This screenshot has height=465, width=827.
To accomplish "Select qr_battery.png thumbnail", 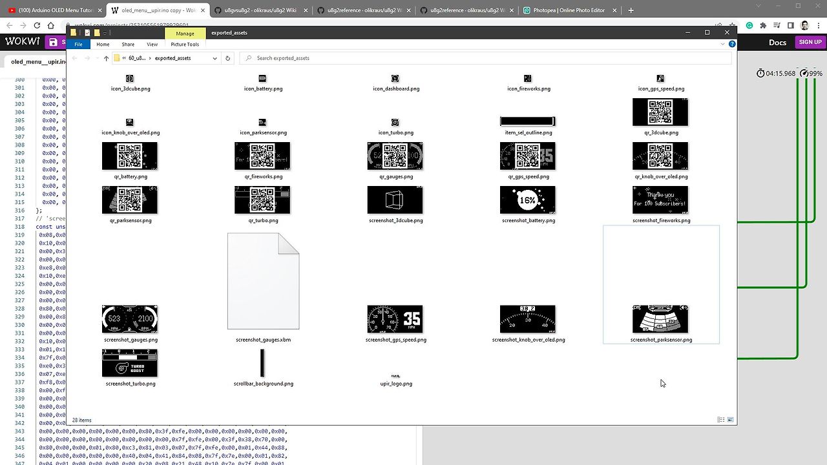I will coord(130,156).
